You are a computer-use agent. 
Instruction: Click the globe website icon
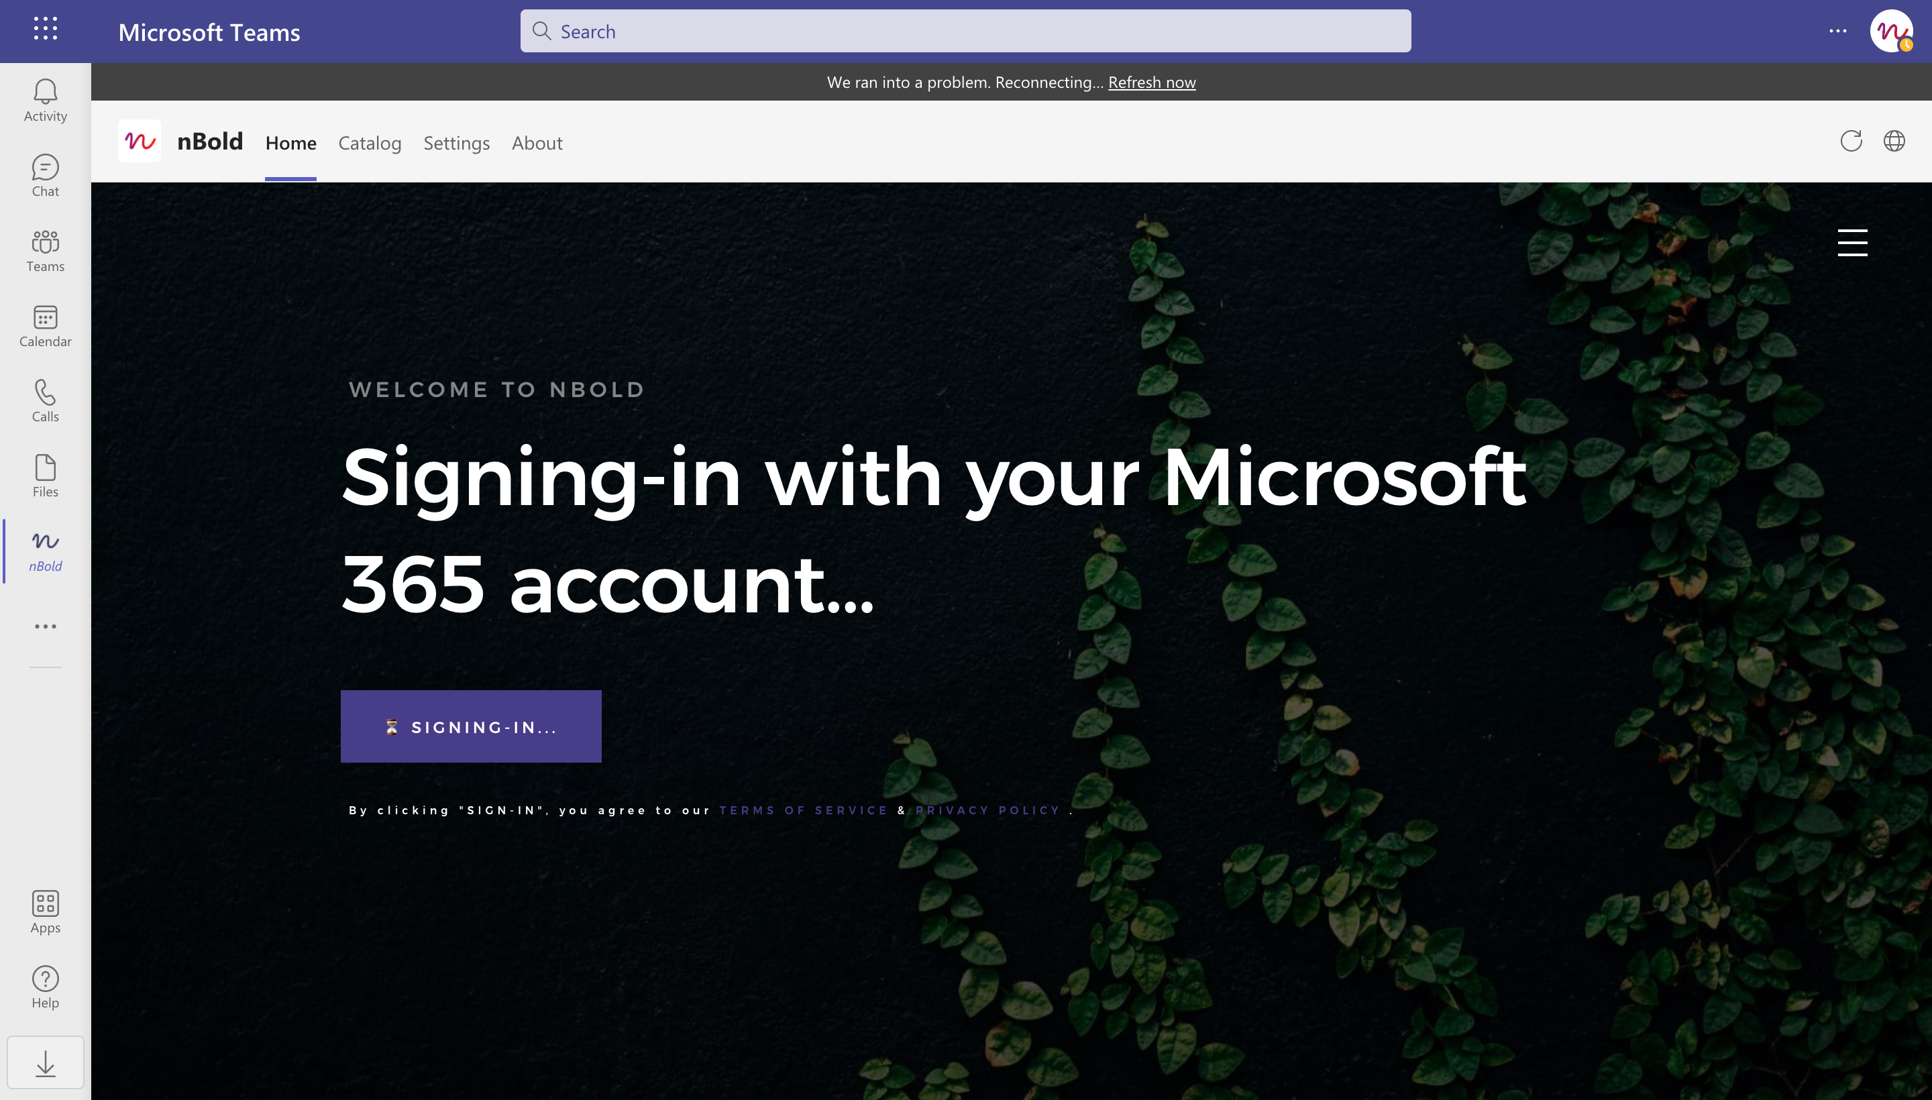[1894, 142]
